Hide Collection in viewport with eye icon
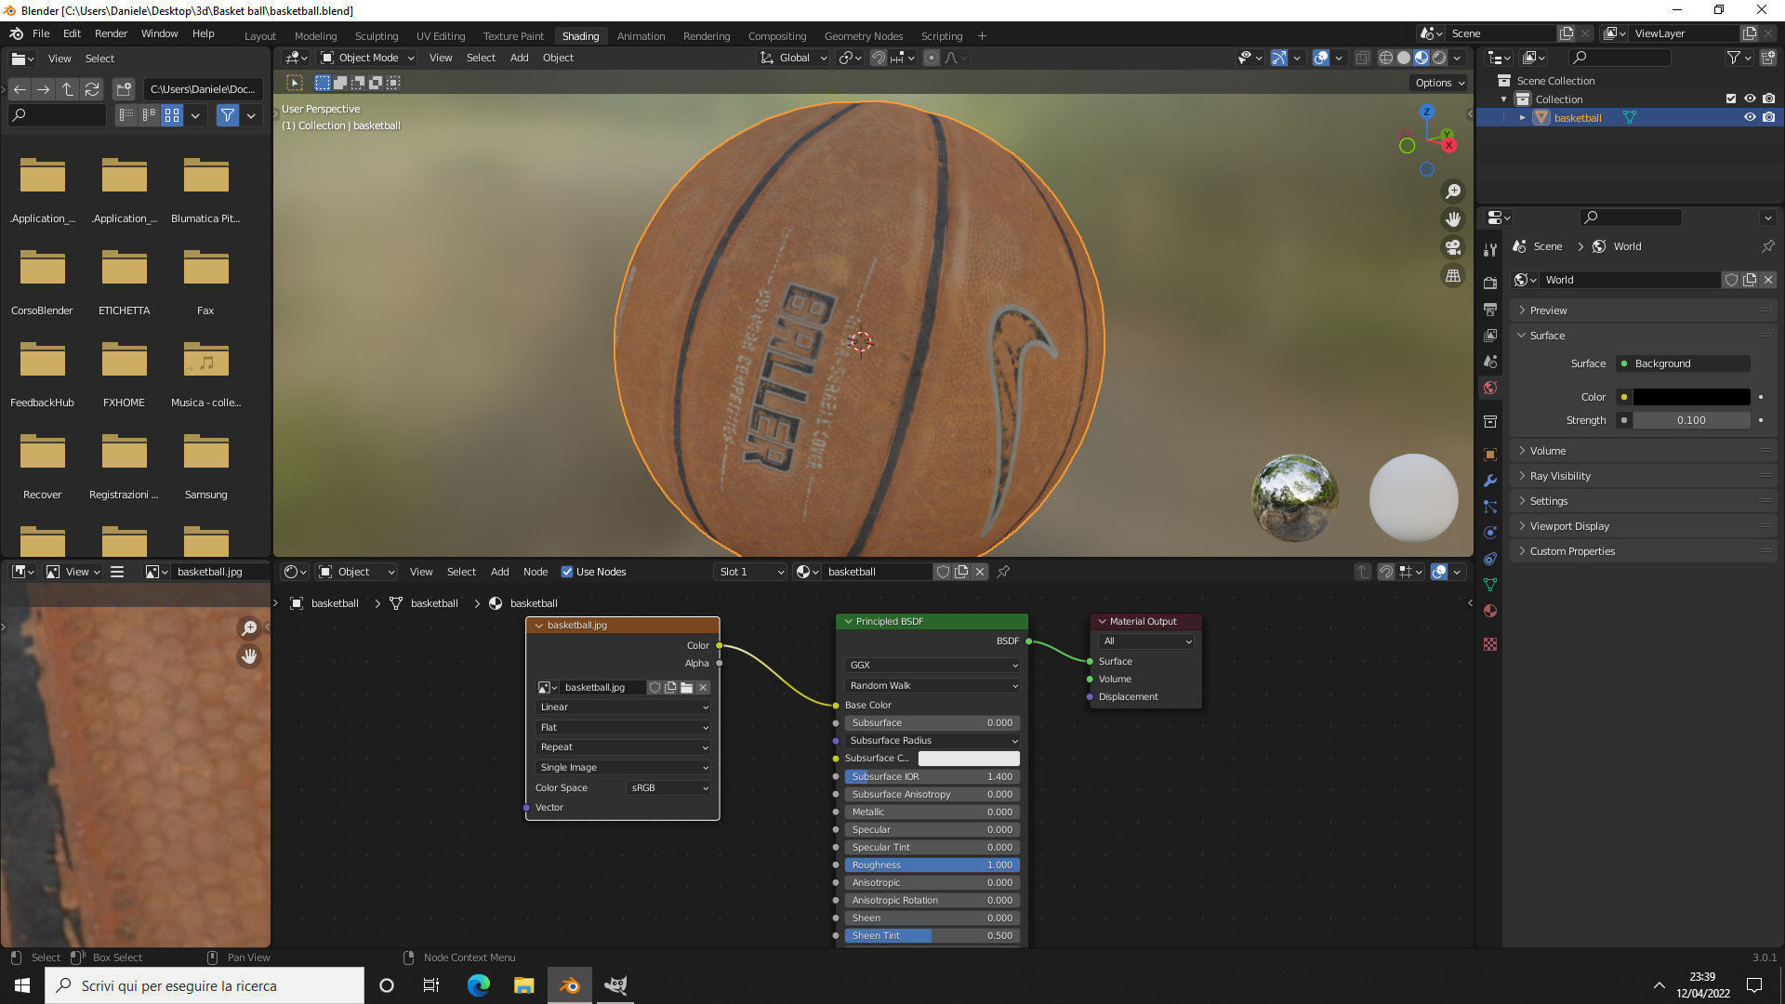Screen dimensions: 1785x1004 coord(1750,99)
